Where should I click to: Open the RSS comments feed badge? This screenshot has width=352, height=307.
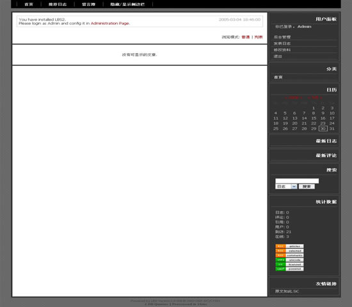[289, 255]
